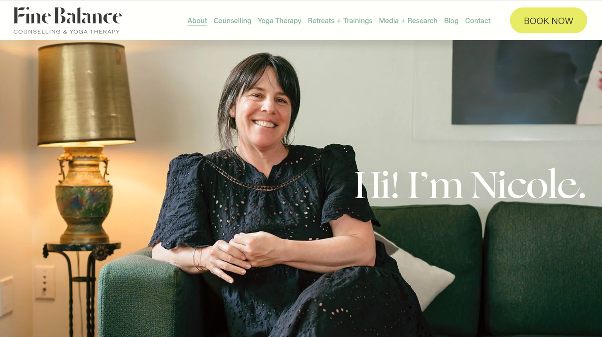The width and height of the screenshot is (602, 337).
Task: Click the gold lampshade in the hero image
Action: [86, 94]
